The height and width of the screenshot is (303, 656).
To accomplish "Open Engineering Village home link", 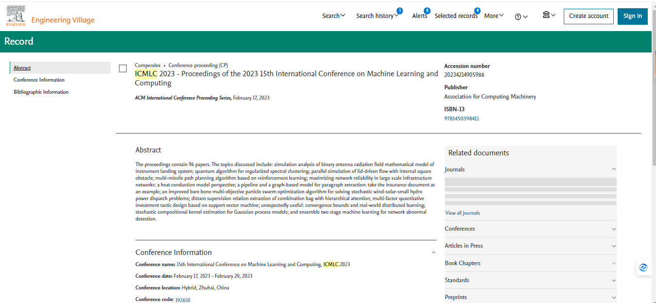I will (x=63, y=20).
